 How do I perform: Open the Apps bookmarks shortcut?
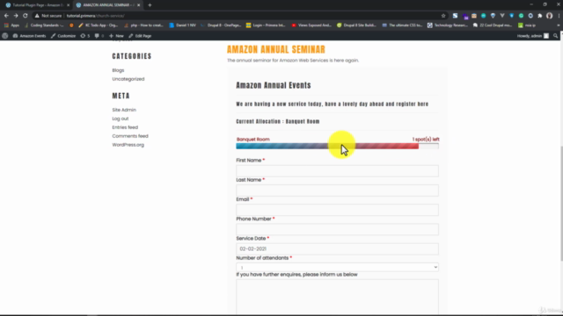coord(11,25)
